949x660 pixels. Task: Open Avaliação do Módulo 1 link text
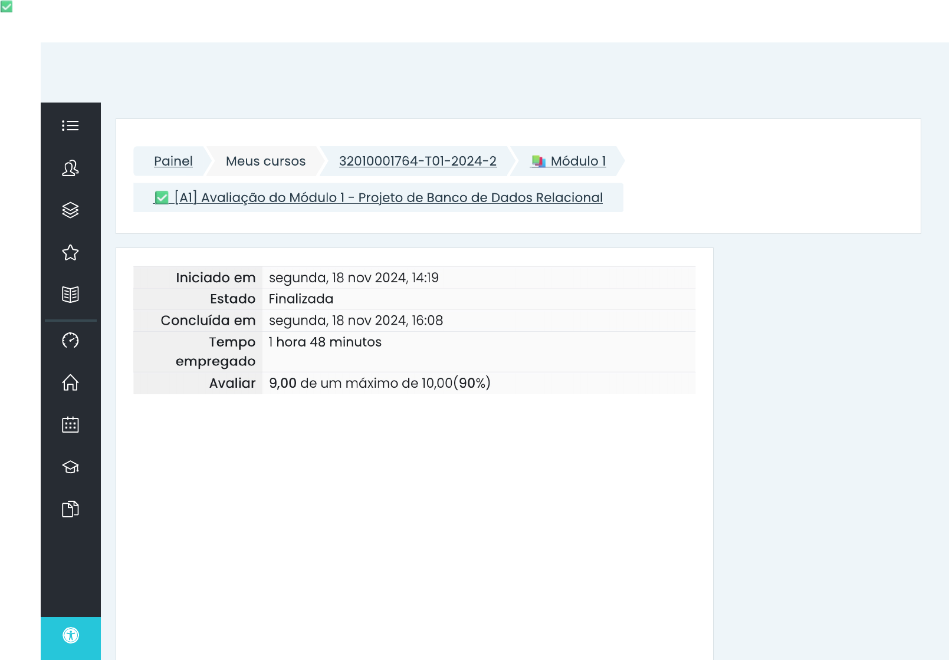(x=389, y=198)
